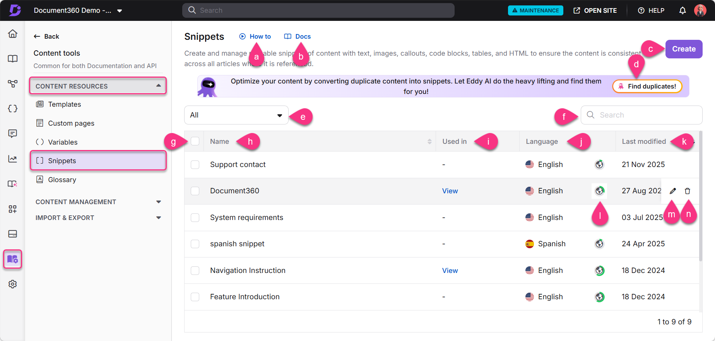Click globe icon in Feature Introduction row
715x341 pixels.
tap(599, 297)
